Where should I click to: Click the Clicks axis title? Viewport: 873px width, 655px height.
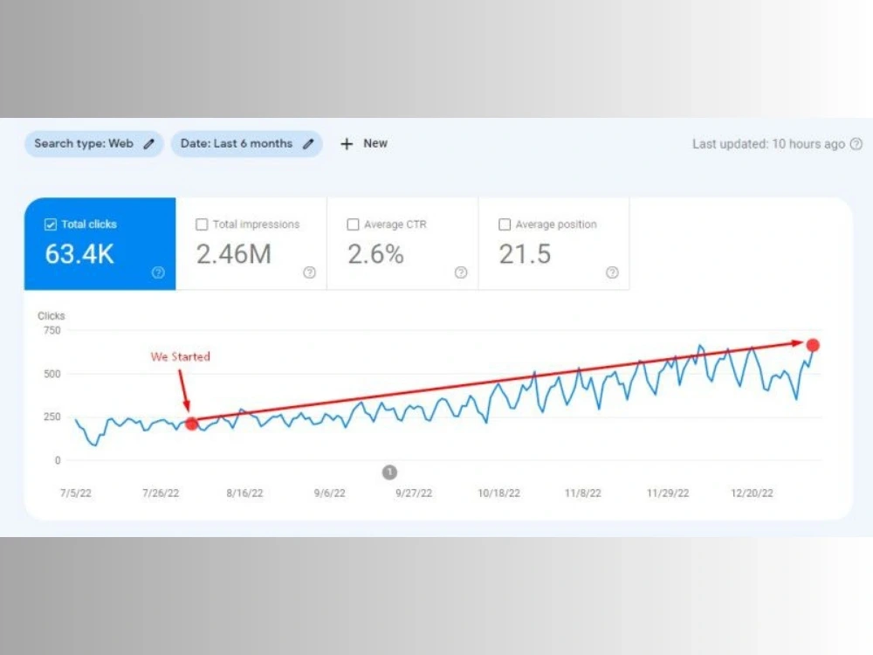point(52,316)
